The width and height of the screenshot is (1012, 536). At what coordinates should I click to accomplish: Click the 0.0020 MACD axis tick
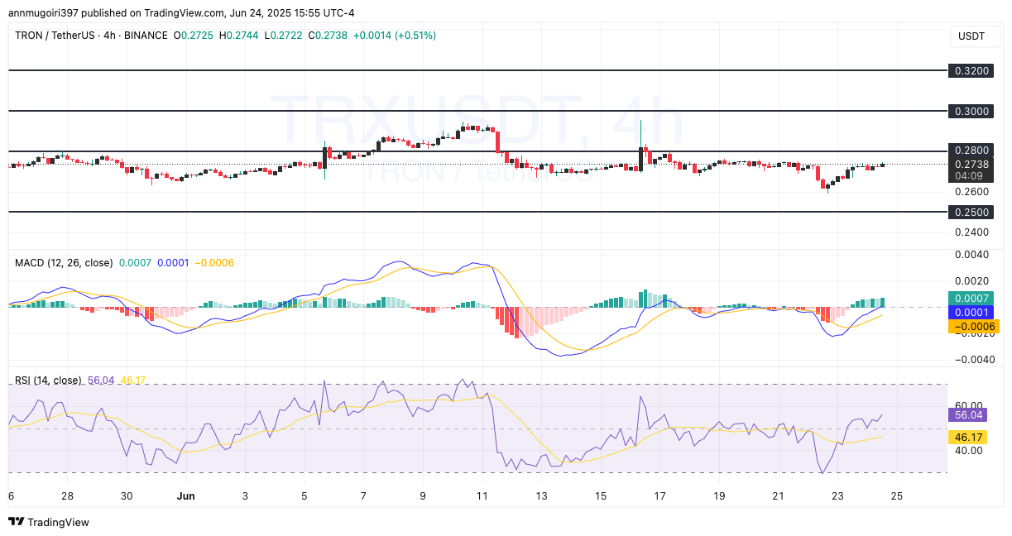coord(973,280)
